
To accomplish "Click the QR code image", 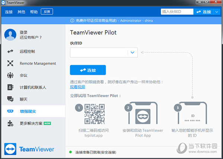I will coord(94,114).
